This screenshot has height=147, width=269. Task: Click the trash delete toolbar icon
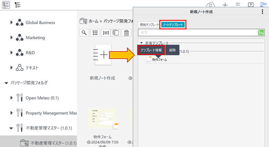pos(126,33)
